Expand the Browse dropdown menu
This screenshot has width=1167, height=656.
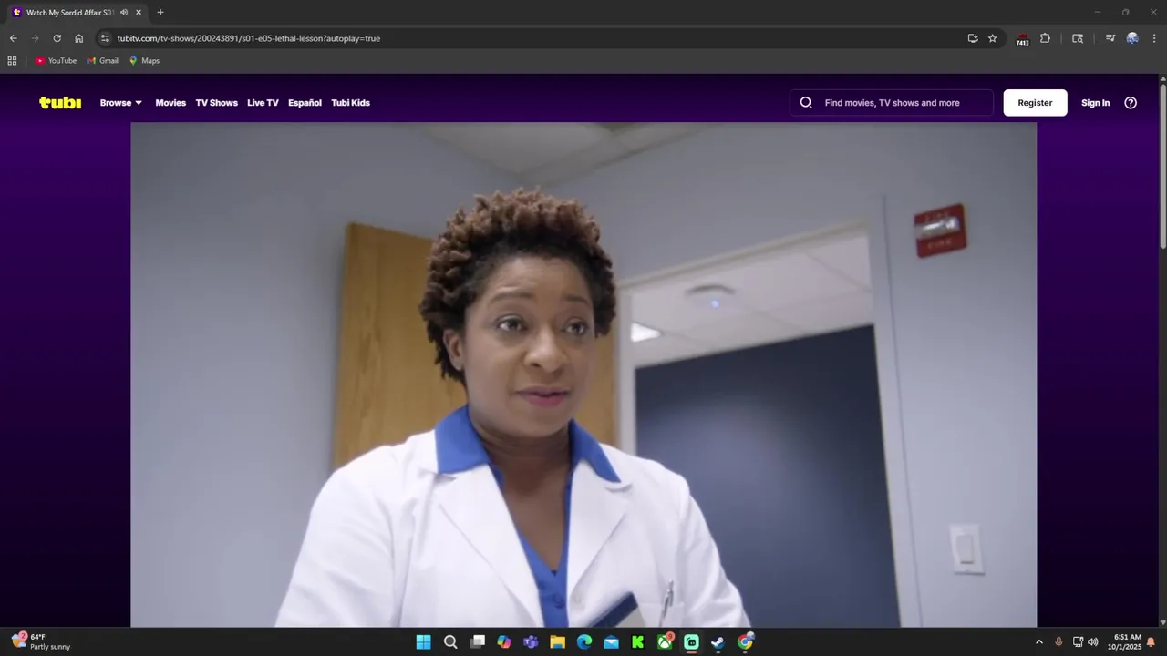(121, 103)
